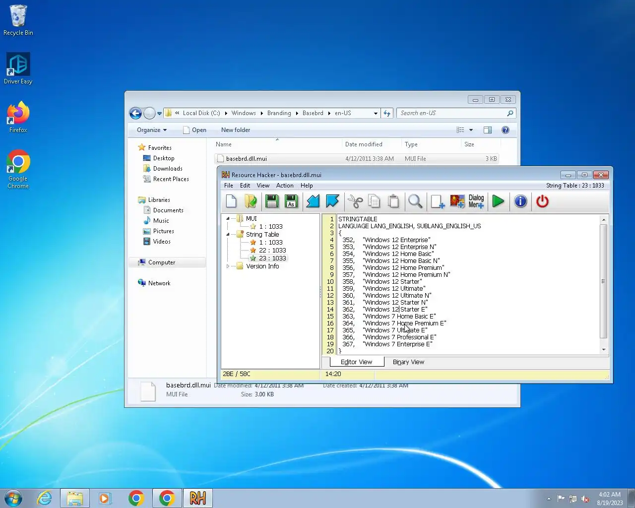The width and height of the screenshot is (635, 508).
Task: Open the Help menu
Action: pos(307,186)
